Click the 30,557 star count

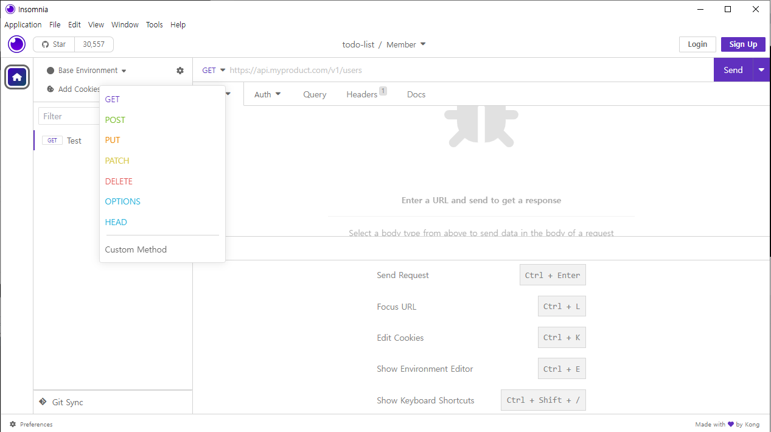[x=94, y=44]
